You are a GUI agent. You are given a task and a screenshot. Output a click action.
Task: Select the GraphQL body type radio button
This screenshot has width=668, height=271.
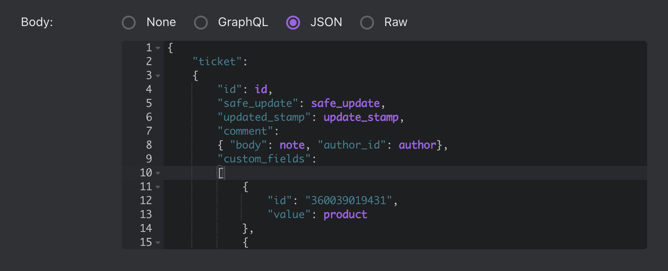[200, 22]
